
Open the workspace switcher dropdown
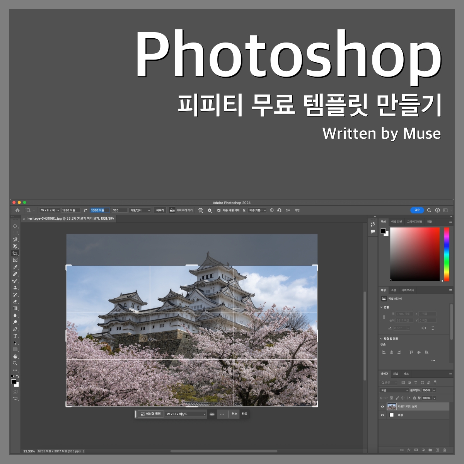tap(445, 210)
